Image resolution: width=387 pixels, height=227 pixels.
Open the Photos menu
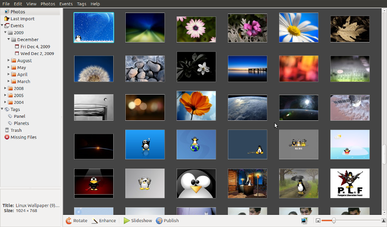click(x=48, y=4)
